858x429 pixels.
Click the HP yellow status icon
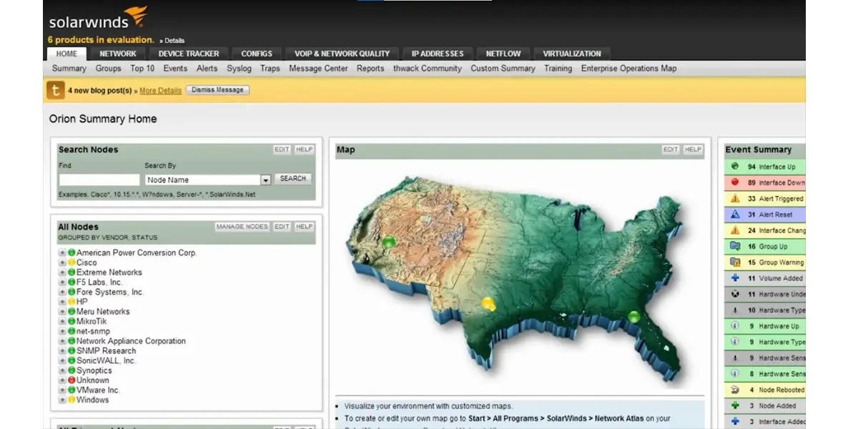click(x=71, y=302)
